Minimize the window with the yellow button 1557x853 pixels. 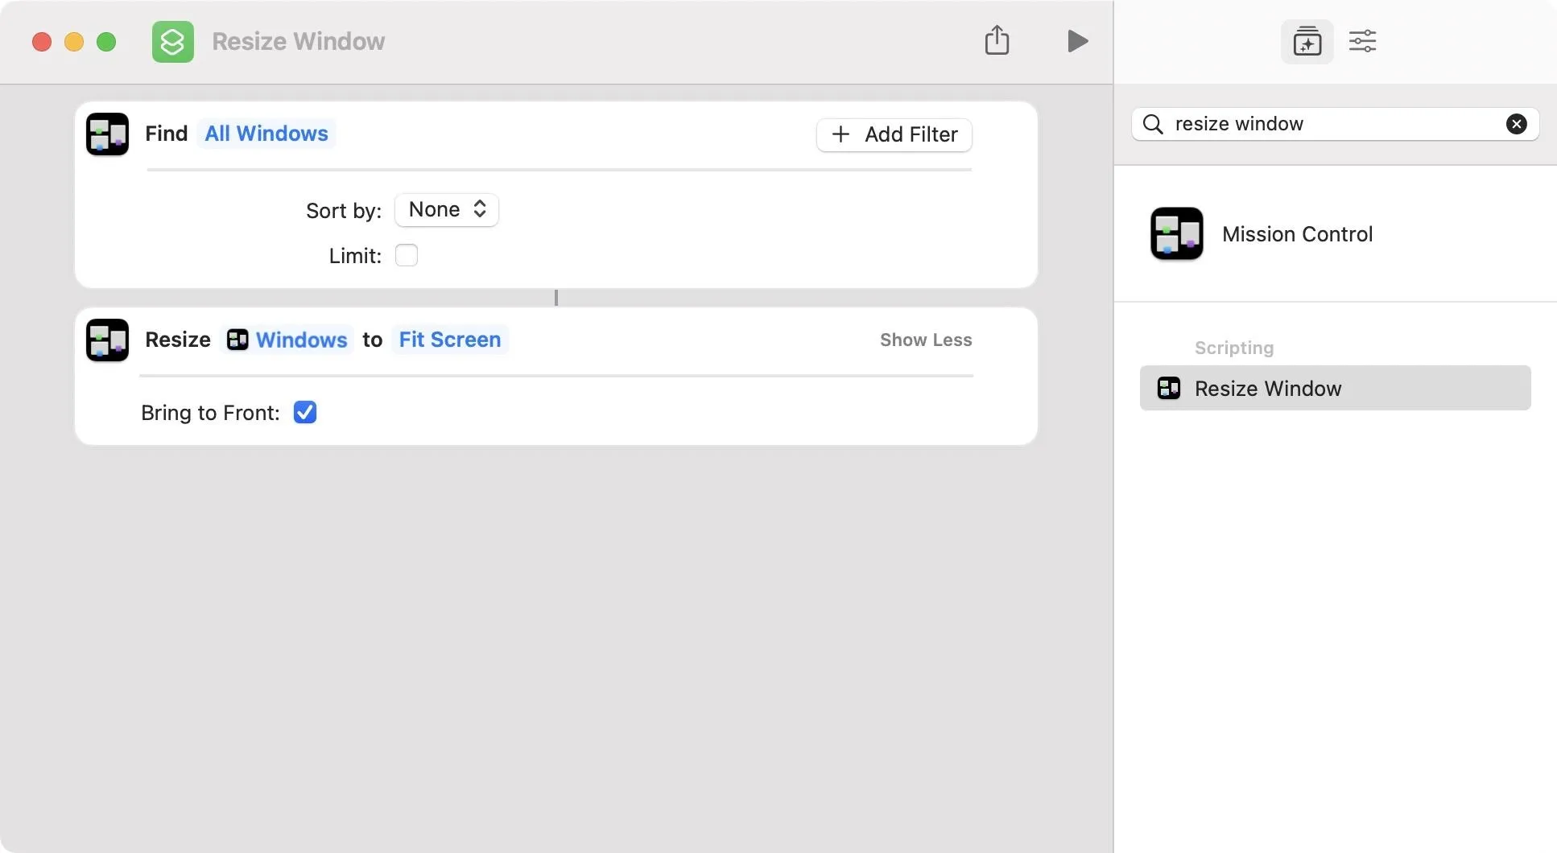(x=74, y=42)
